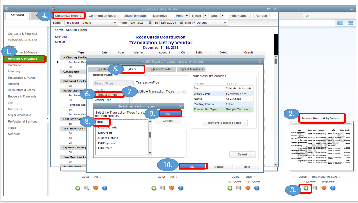Image resolution: width=358 pixels, height=203 pixels.
Task: Click the transaction types list scrollbar thumb
Action: [x=150, y=135]
